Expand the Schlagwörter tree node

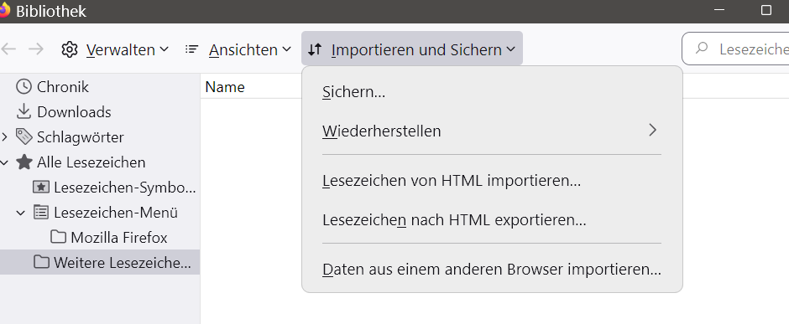[4, 136]
